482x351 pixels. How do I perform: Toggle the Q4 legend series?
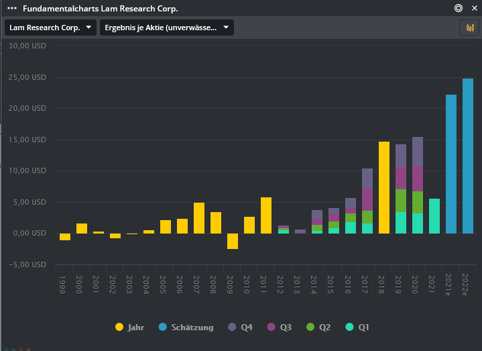click(241, 327)
